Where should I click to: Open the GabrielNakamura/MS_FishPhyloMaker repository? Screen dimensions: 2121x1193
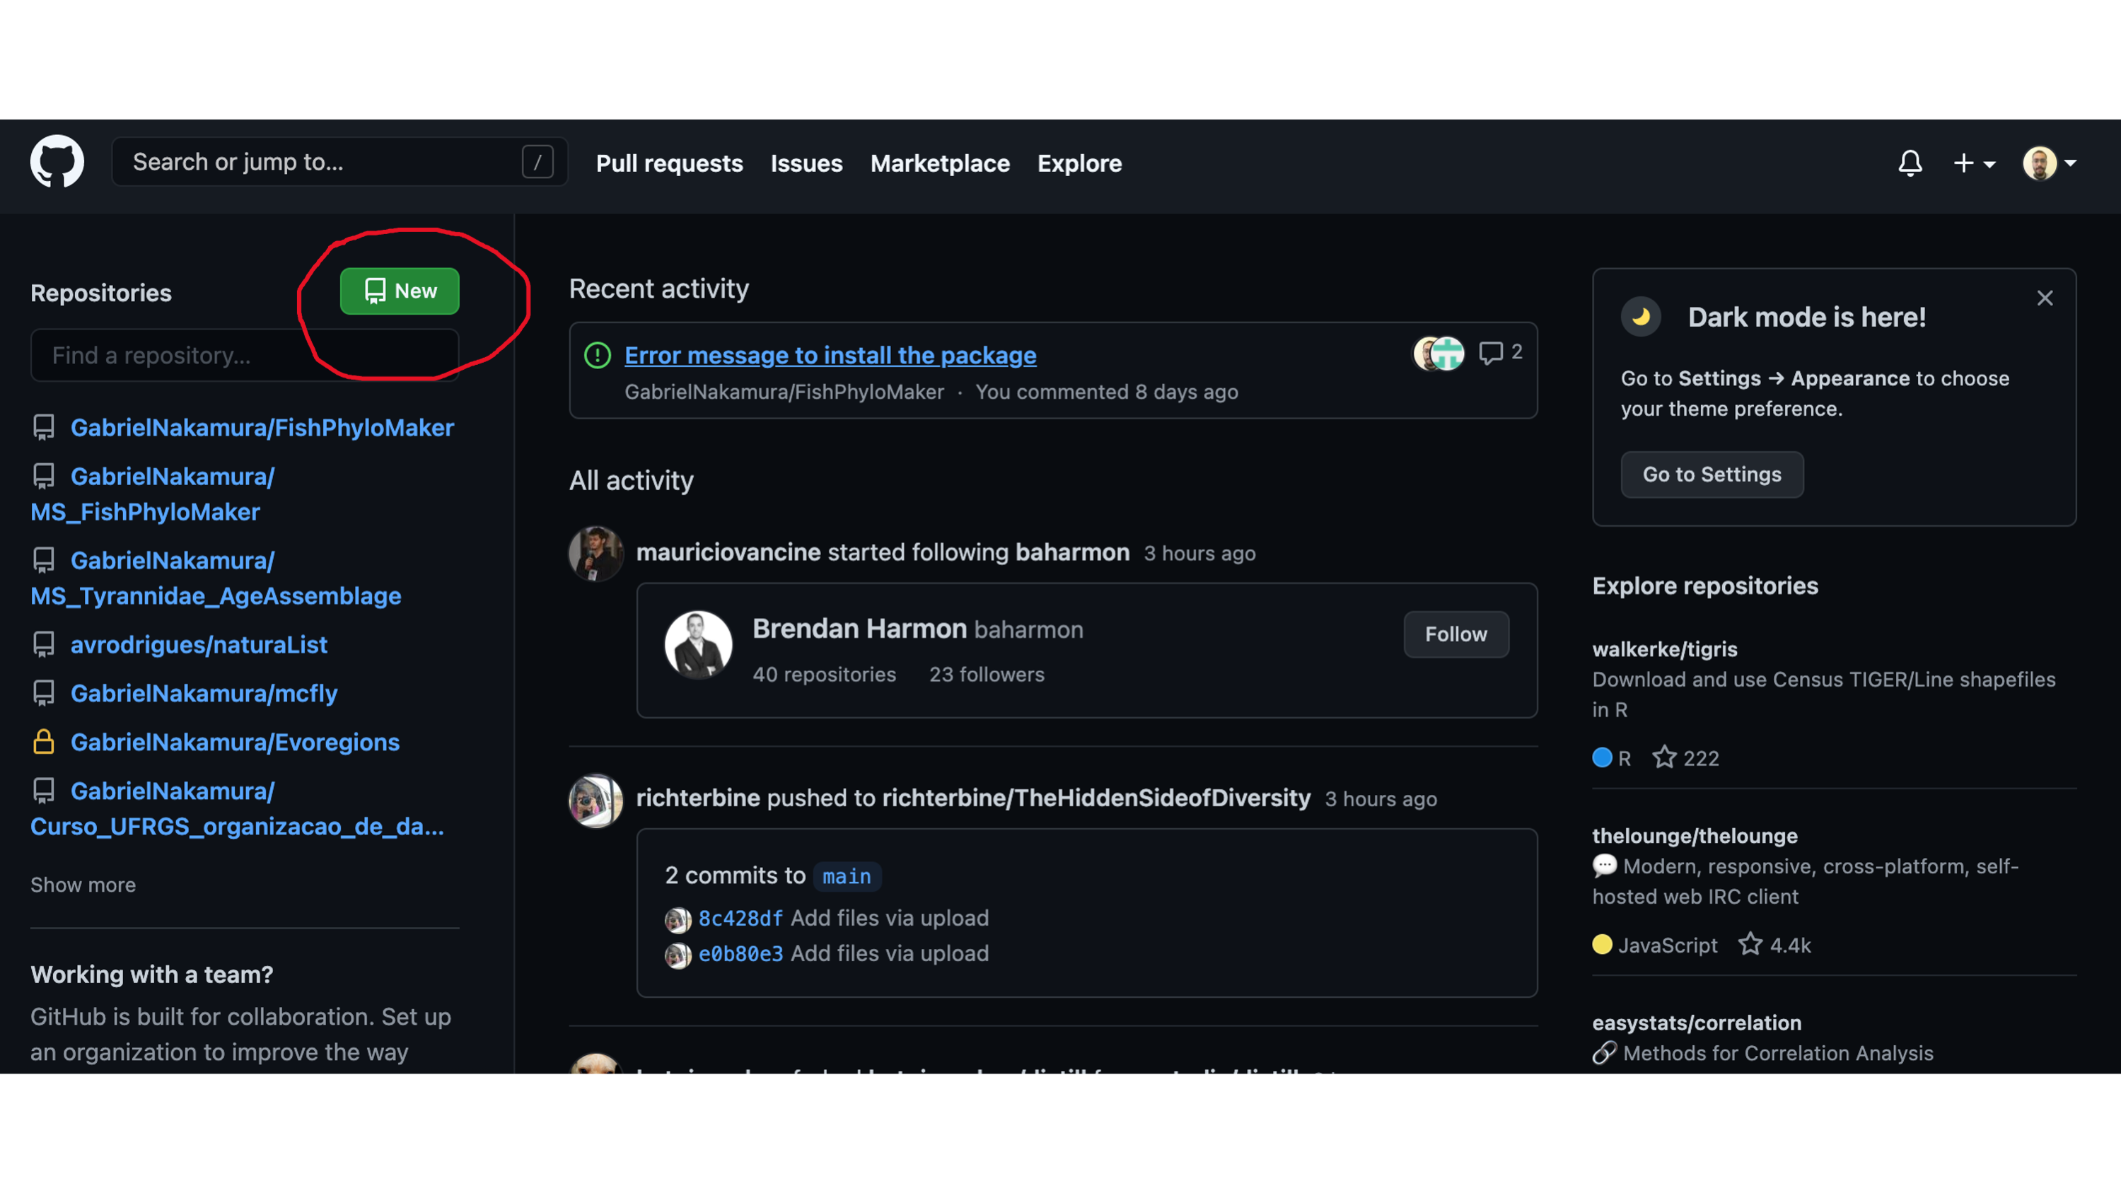point(152,494)
